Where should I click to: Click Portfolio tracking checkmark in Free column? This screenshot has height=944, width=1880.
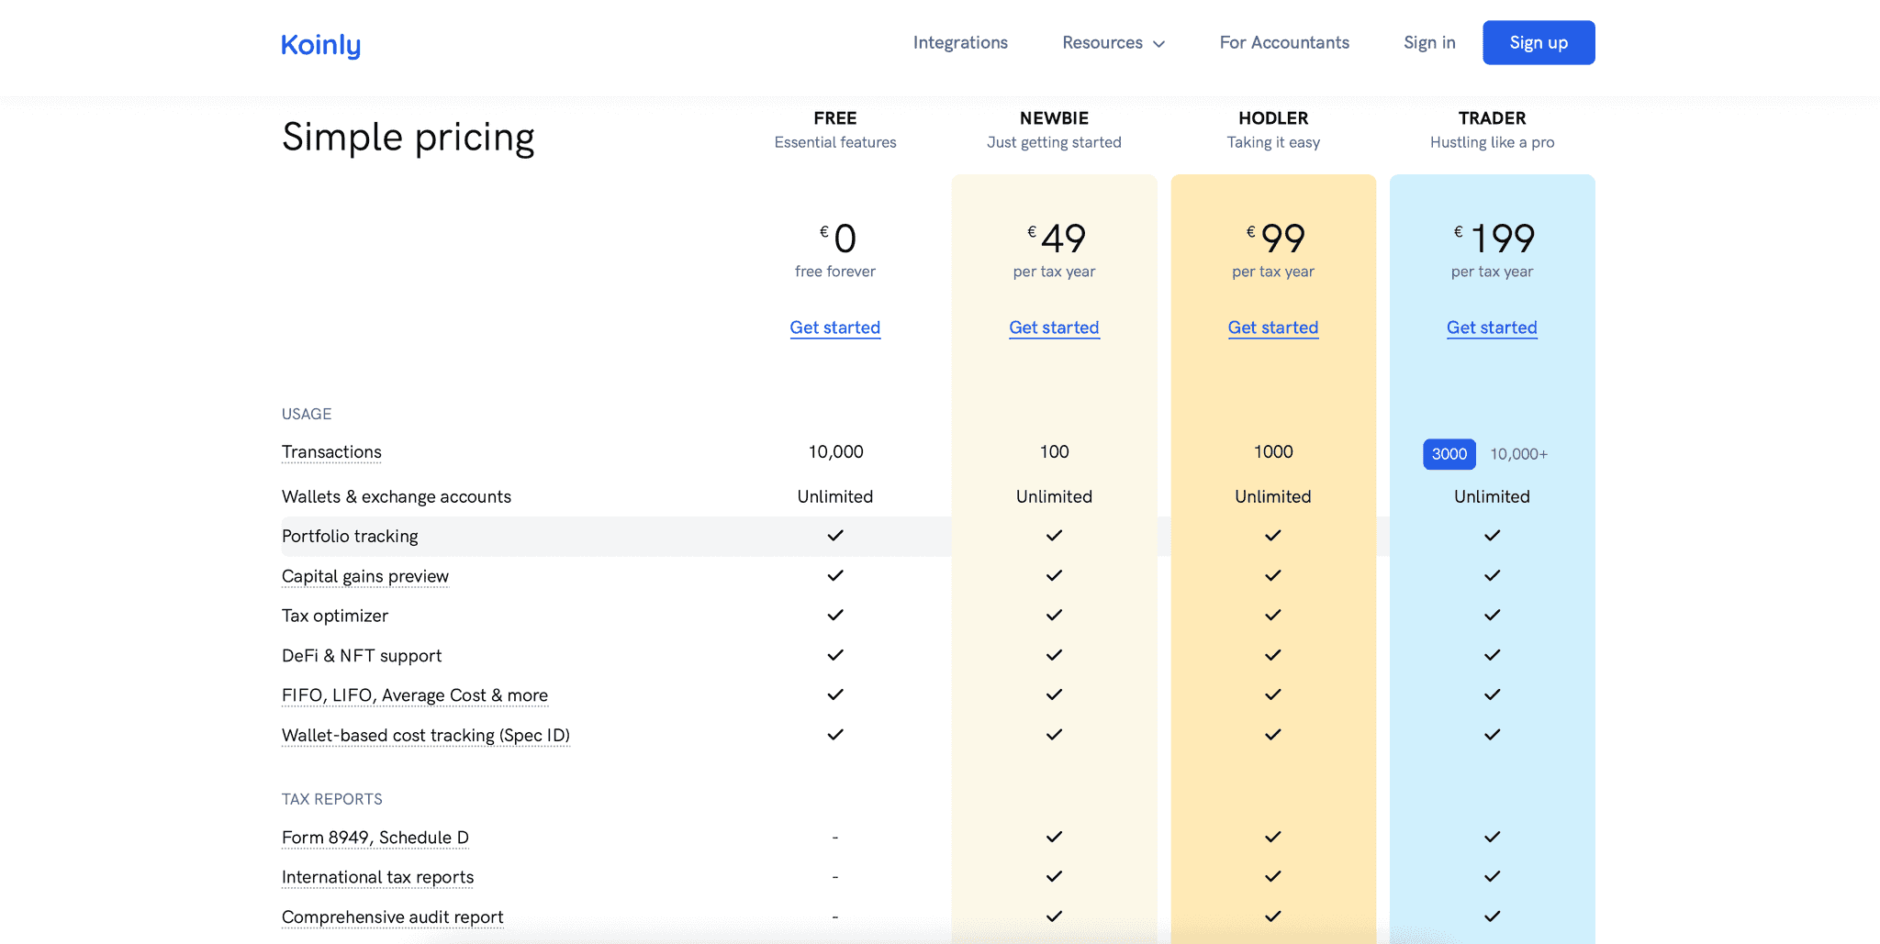coord(835,536)
